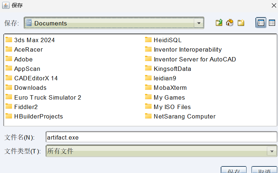The image size is (278, 173).
Task: Switch to details view
Action: click(x=272, y=23)
